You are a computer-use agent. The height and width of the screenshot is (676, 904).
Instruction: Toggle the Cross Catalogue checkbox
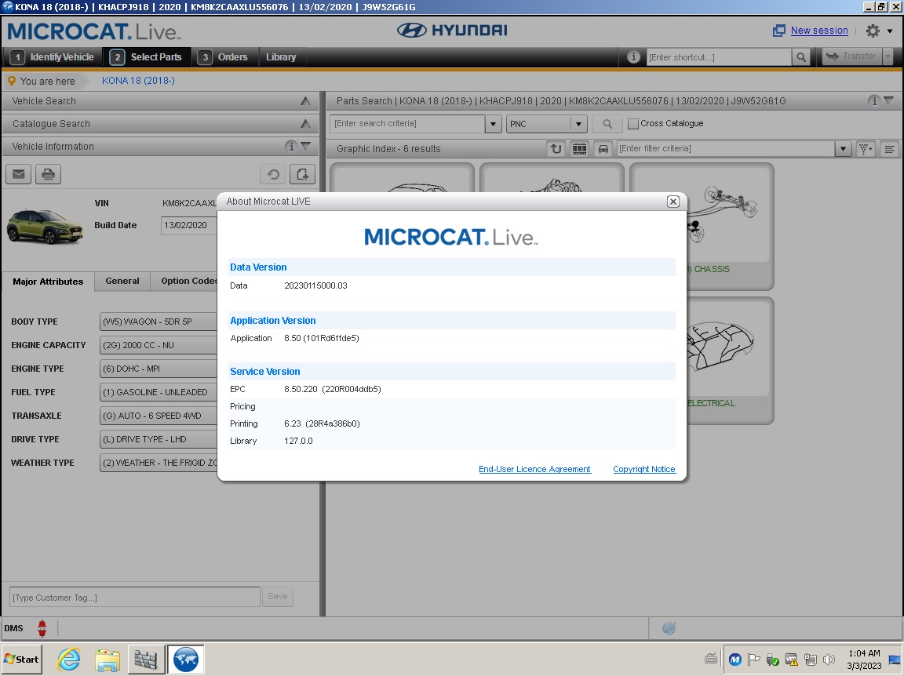pos(633,123)
